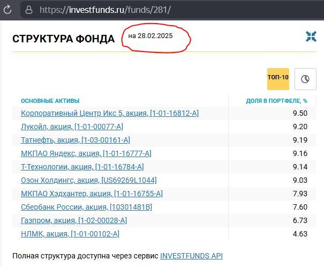Screen dimensions: 324x267
Task: Click the padlock site security icon
Action: click(x=29, y=10)
